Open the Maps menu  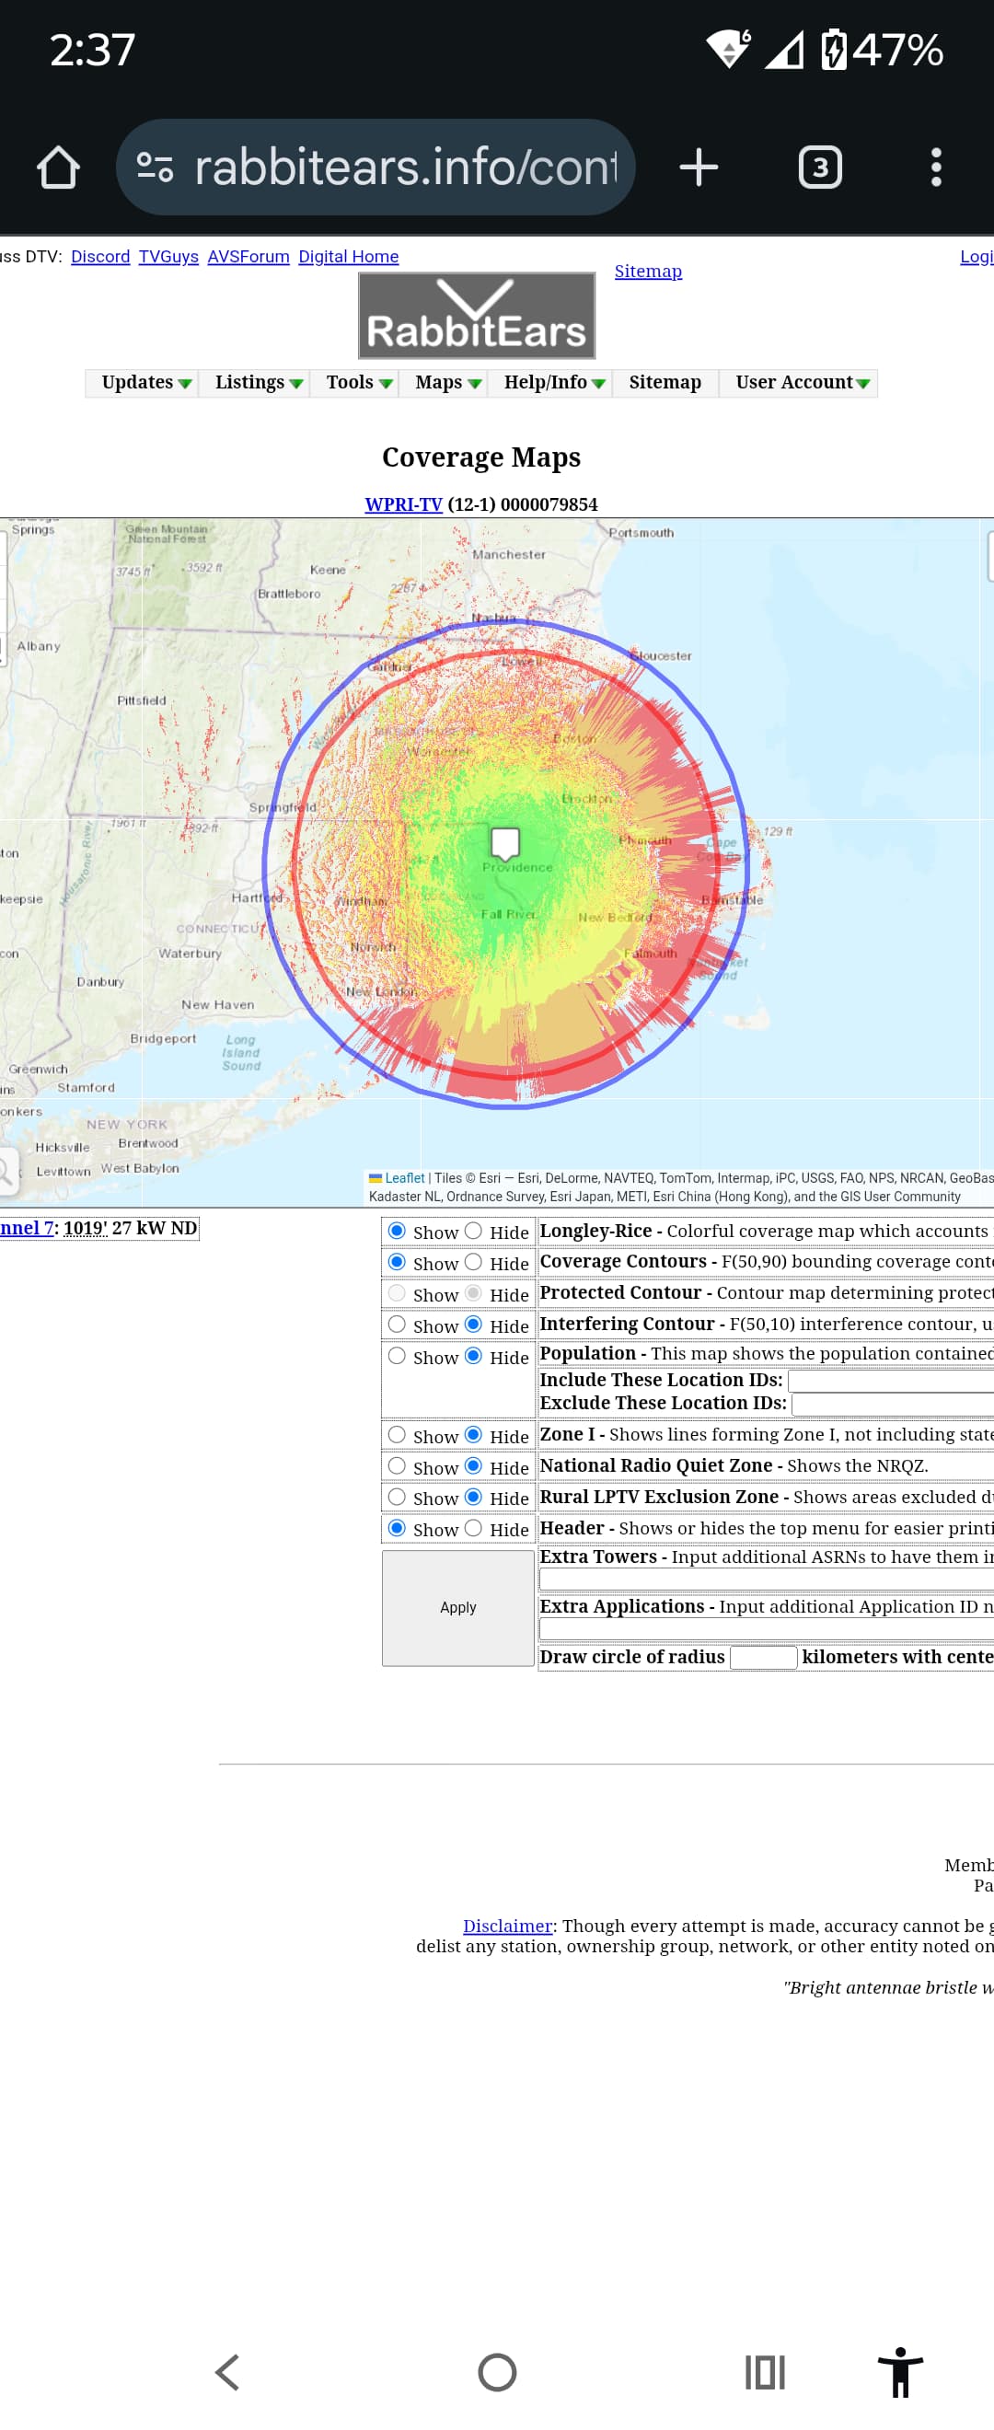[x=447, y=382]
